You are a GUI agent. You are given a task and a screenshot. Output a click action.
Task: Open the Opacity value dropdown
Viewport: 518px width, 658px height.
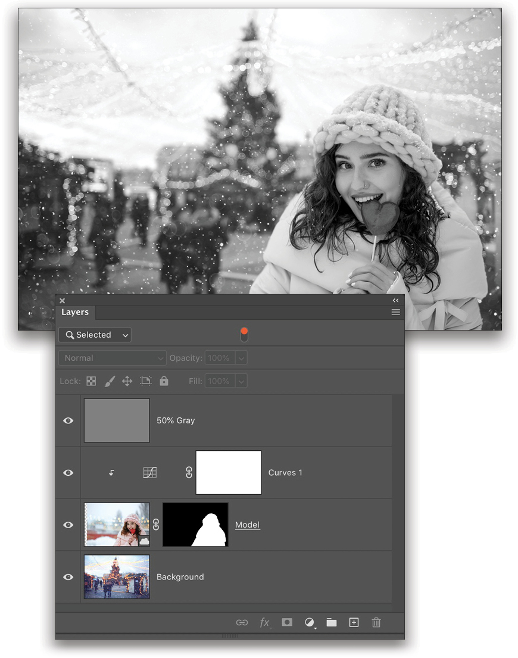point(241,358)
